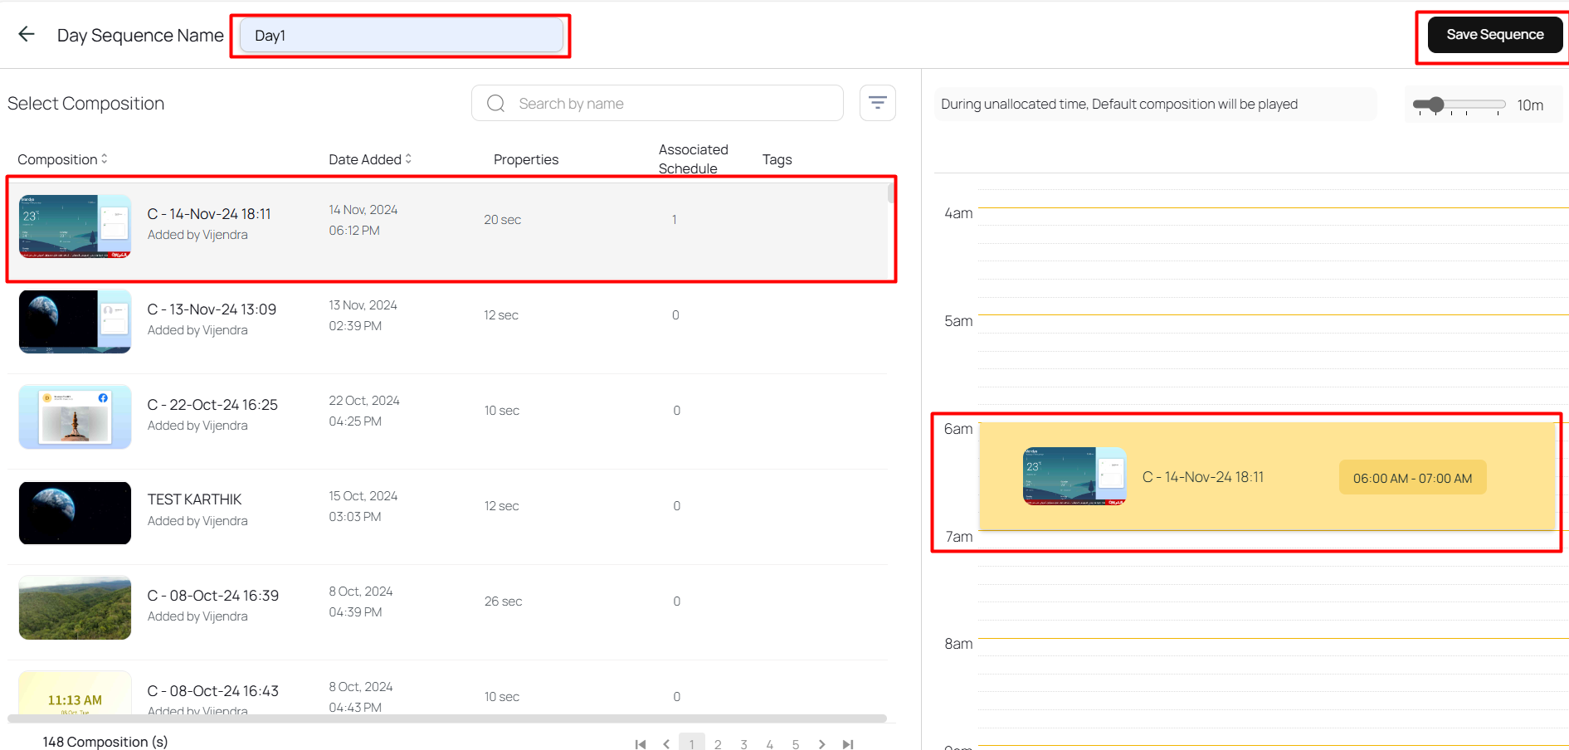
Task: Go to the next page arrow
Action: pos(821,744)
